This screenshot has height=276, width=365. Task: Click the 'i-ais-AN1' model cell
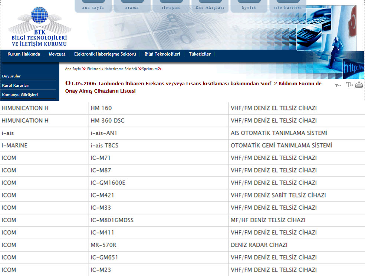tap(158, 133)
